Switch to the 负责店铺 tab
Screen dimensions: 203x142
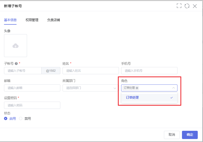(x=54, y=20)
